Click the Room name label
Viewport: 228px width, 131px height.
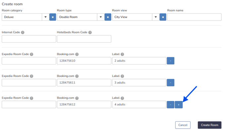[175, 11]
